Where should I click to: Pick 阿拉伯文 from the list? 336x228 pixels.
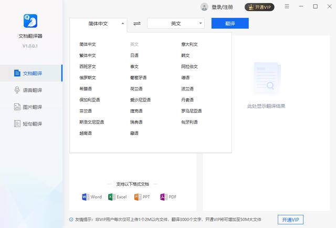tap(190, 66)
